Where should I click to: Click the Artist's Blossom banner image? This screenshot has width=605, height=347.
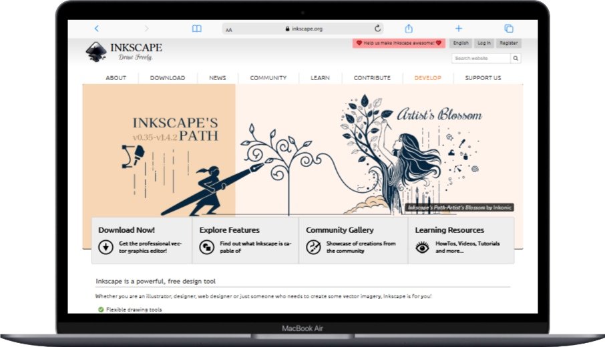click(302, 150)
